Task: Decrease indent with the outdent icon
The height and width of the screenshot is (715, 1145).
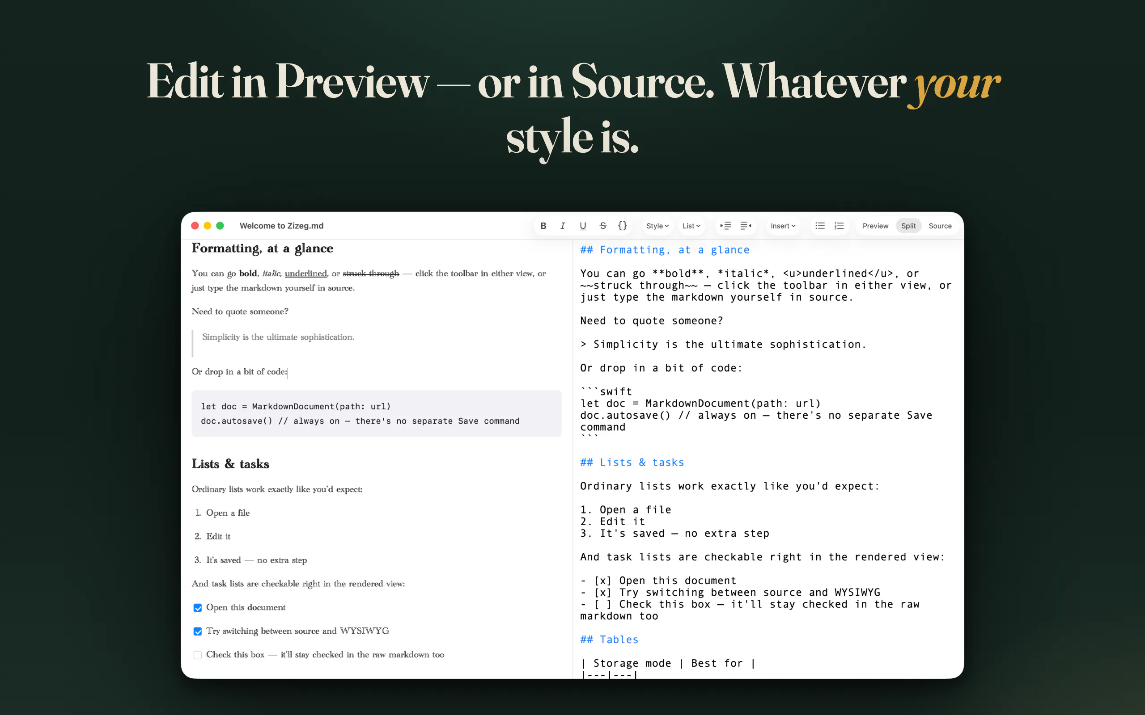Action: point(746,226)
